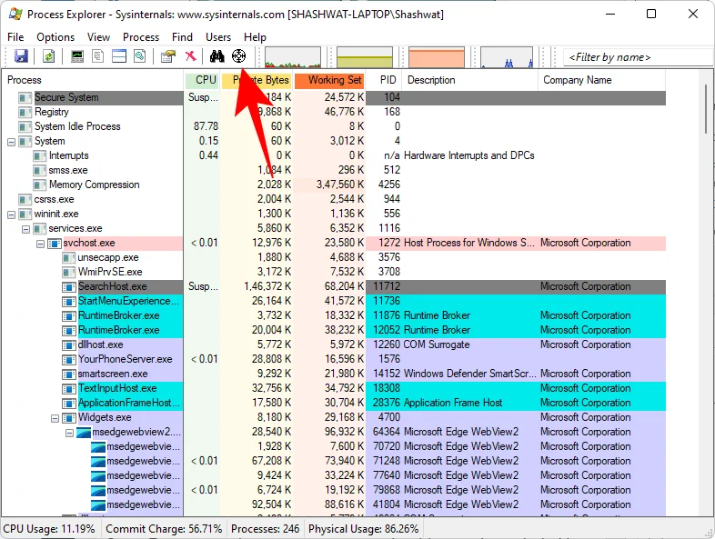The image size is (715, 539).
Task: Open the Users menu
Action: click(218, 36)
